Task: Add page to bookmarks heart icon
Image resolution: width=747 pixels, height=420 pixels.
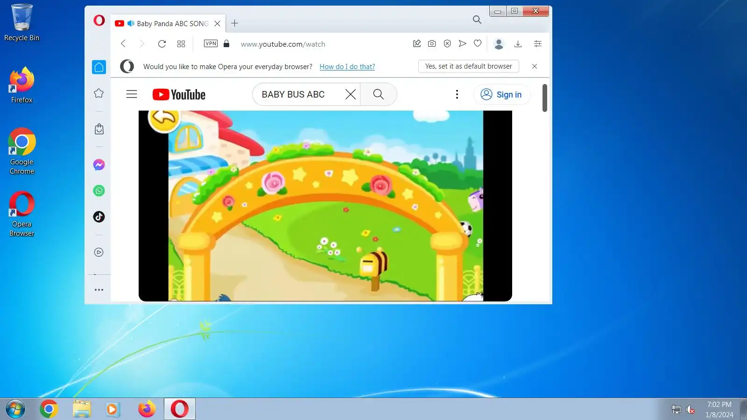Action: (478, 43)
